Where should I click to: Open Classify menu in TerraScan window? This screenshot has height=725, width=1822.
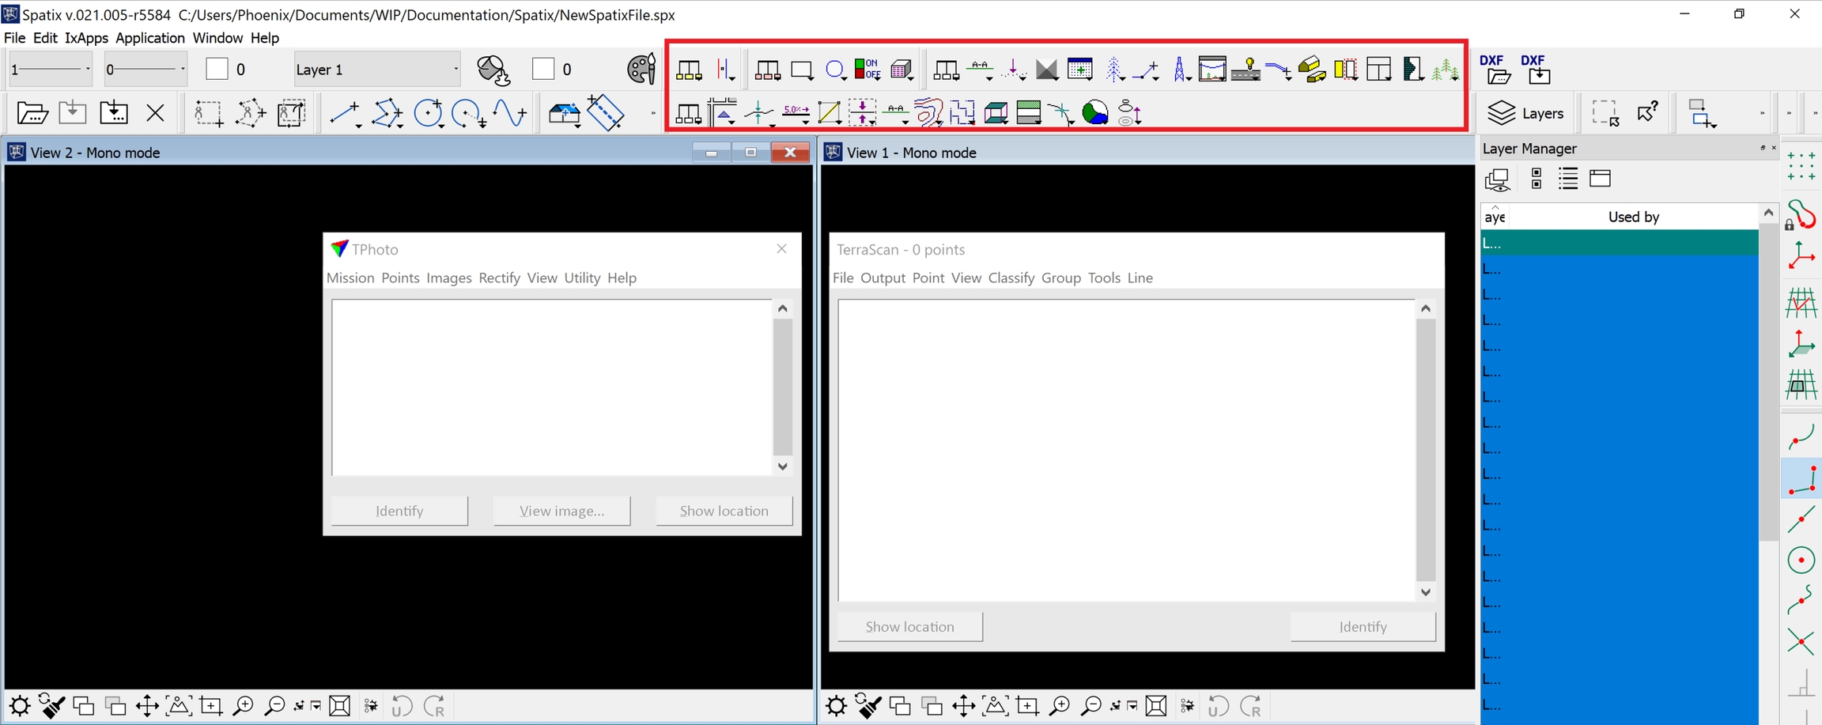coord(1011,278)
